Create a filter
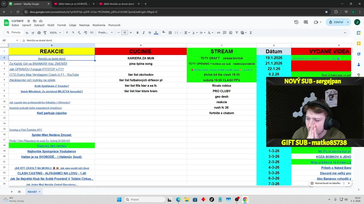 (x=237, y=33)
